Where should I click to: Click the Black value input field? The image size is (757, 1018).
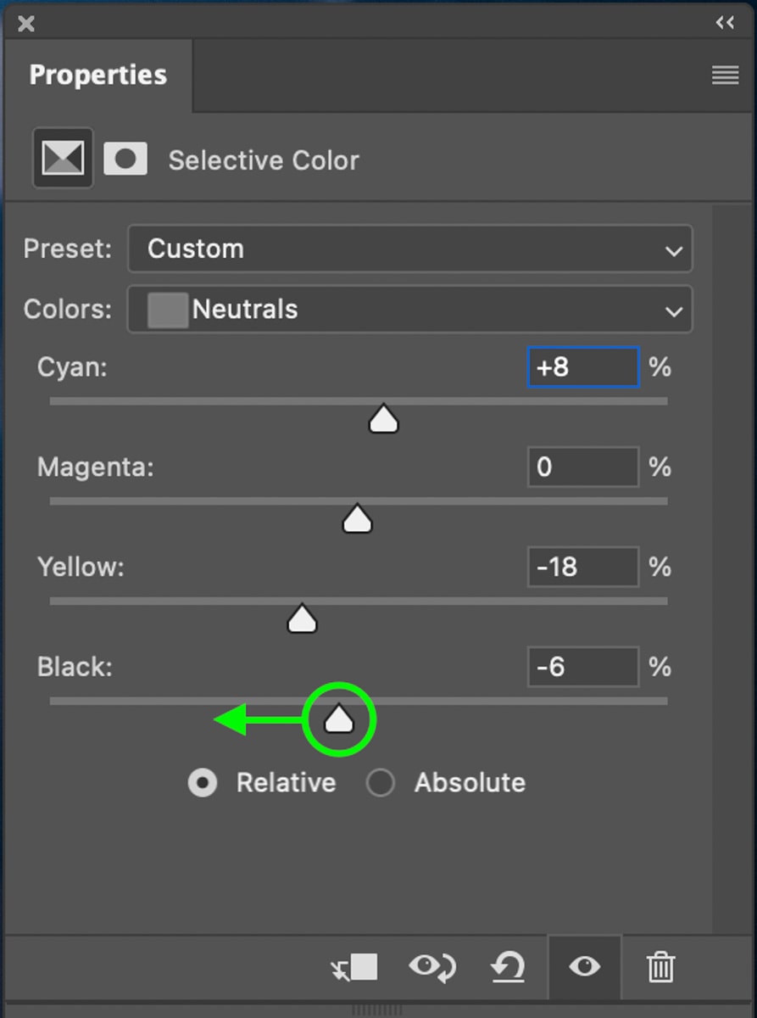tap(582, 667)
